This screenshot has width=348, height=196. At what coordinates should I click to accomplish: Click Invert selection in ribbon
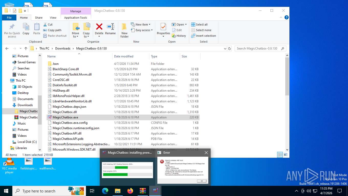204,36
